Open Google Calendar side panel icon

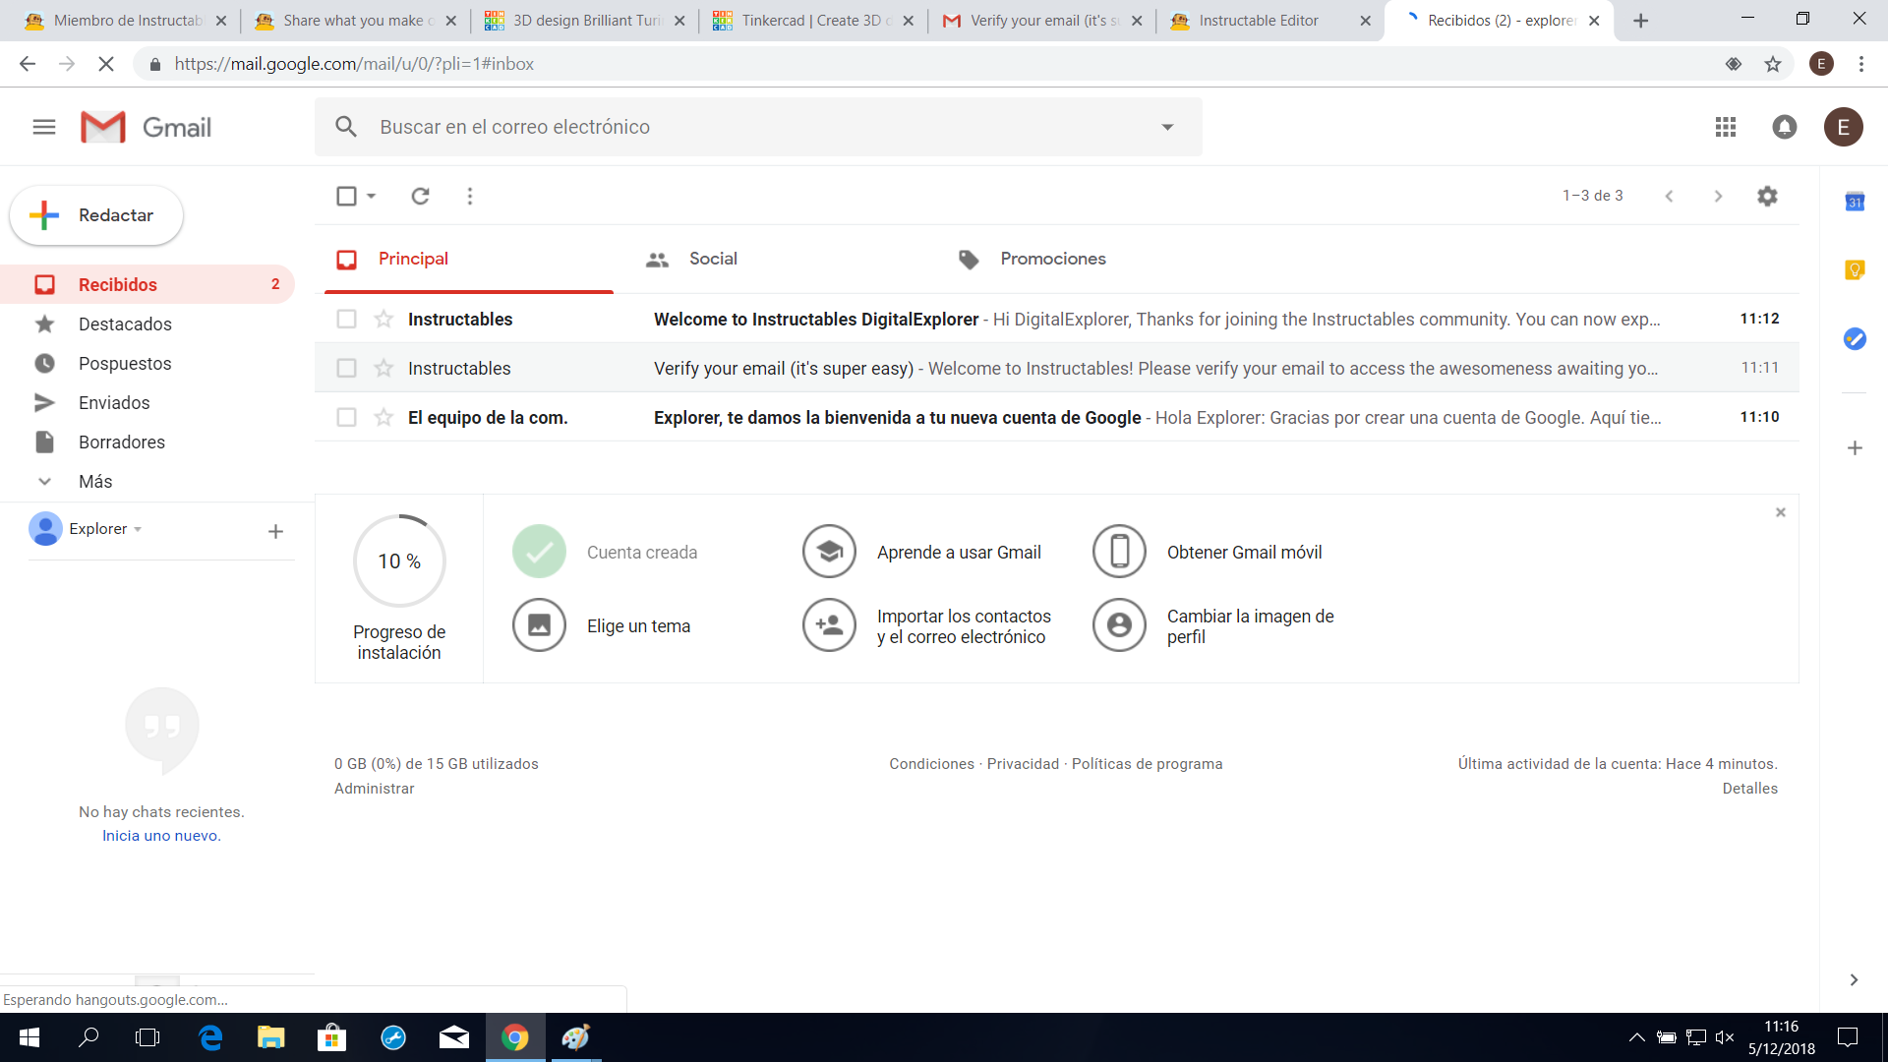point(1855,202)
